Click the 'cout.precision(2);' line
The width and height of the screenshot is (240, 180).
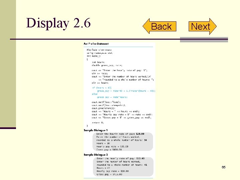click(x=104, y=108)
